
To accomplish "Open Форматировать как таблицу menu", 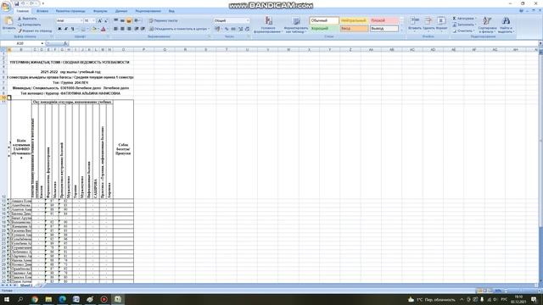I will pyautogui.click(x=296, y=25).
